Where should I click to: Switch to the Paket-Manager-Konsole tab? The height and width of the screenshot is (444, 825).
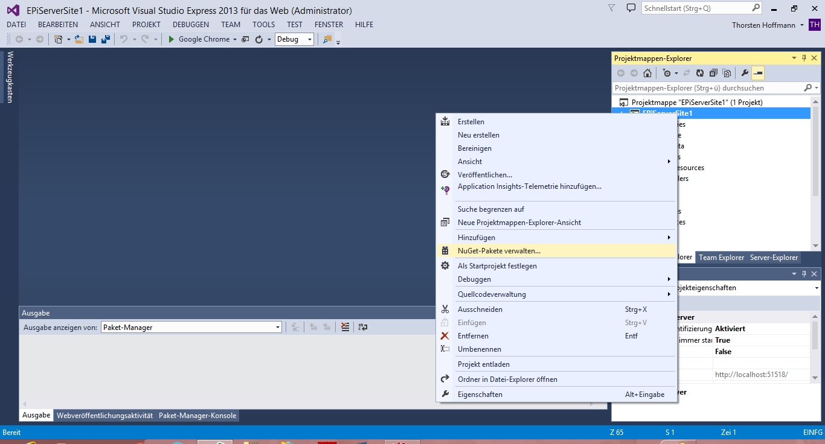point(197,416)
